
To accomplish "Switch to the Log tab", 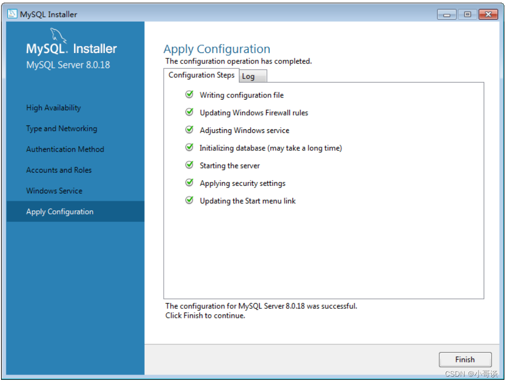I will point(253,76).
